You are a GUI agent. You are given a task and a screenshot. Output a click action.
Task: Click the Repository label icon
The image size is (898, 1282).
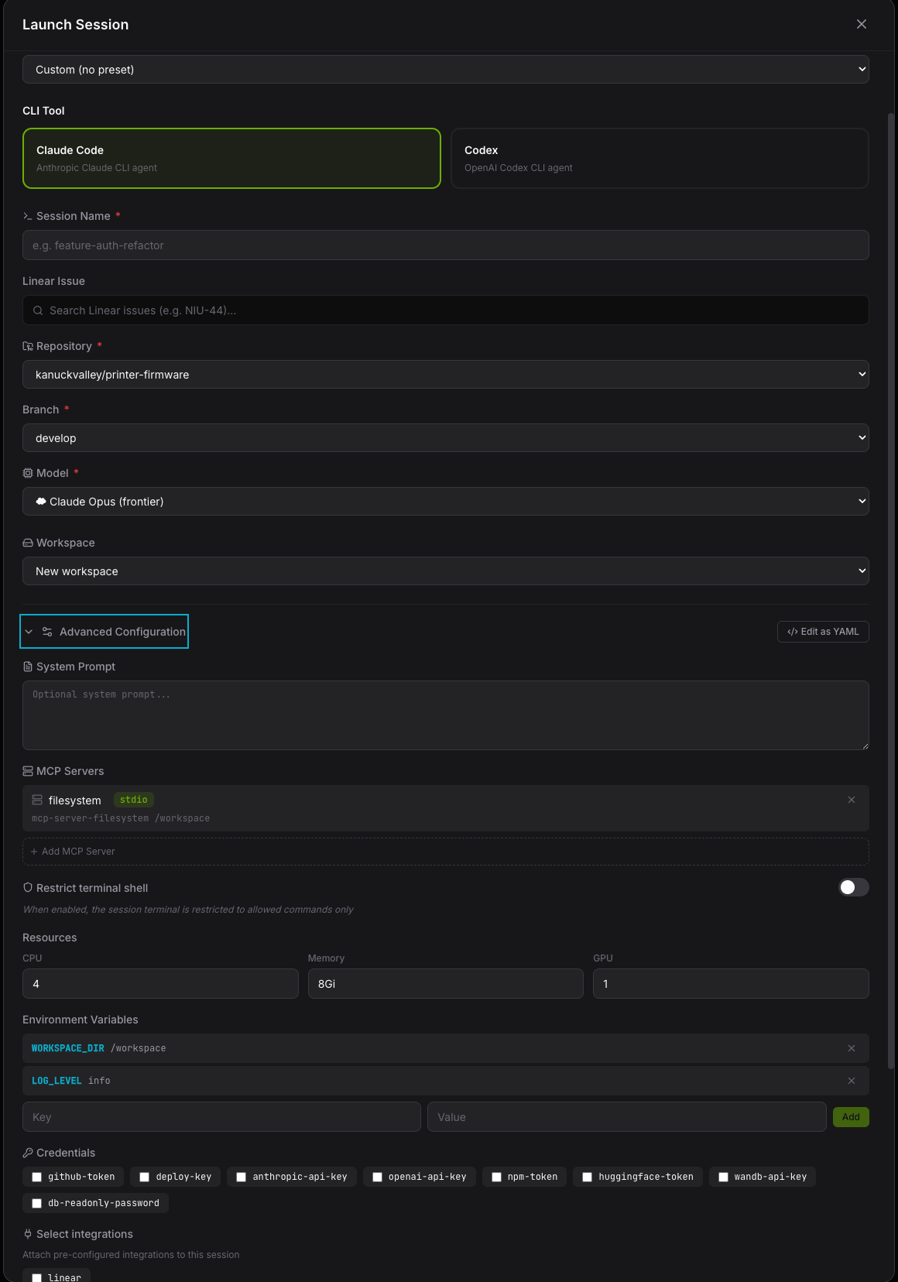(x=28, y=346)
